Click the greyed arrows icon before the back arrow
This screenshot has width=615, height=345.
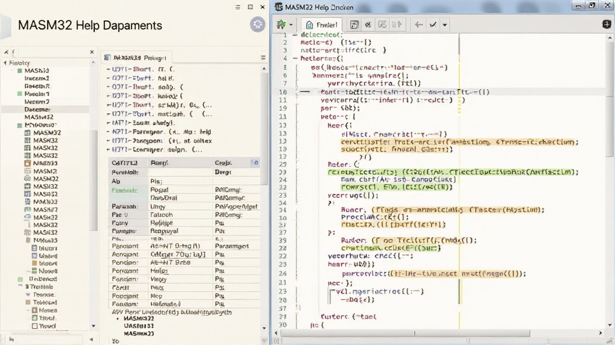click(396, 25)
